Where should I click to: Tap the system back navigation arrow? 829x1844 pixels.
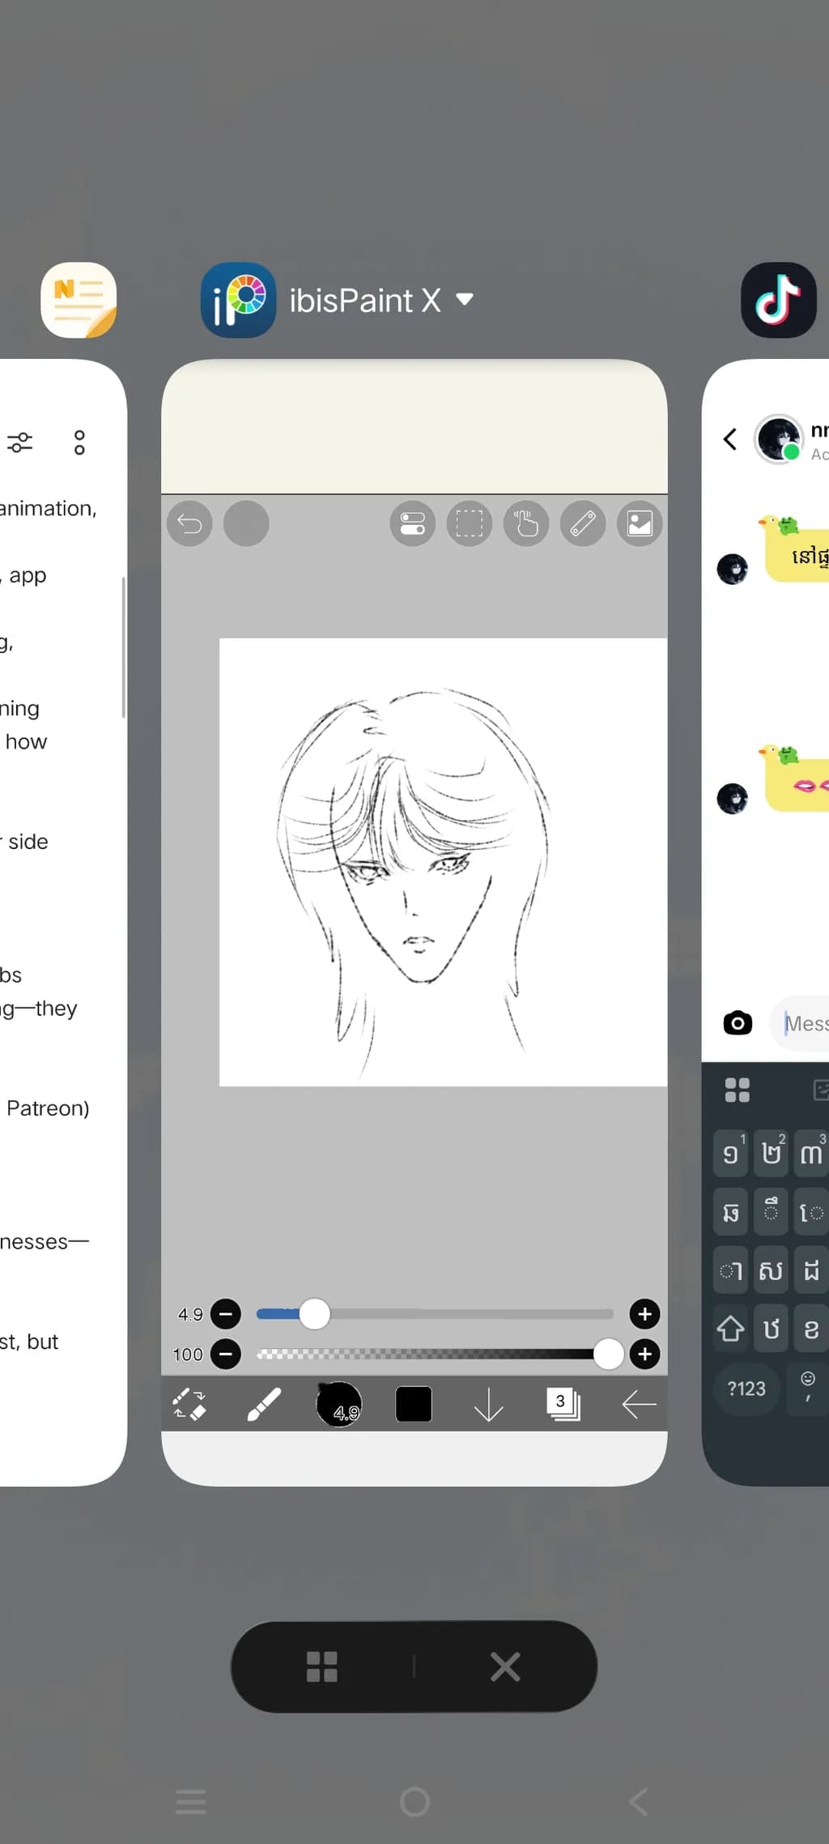[639, 1802]
